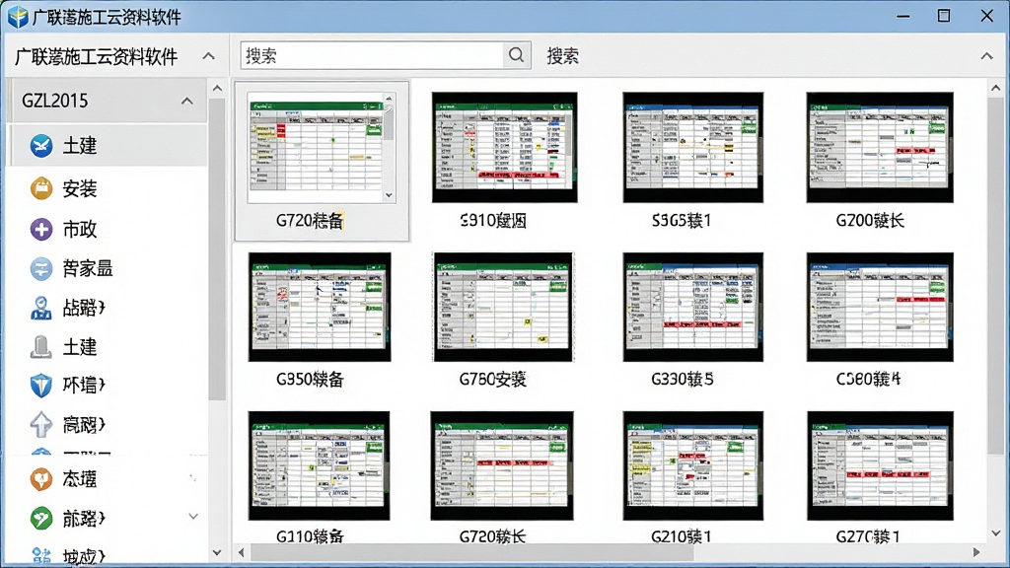This screenshot has height=568, width=1010.
Task: Expand the chevron beside the green heart item
Action: 193,517
